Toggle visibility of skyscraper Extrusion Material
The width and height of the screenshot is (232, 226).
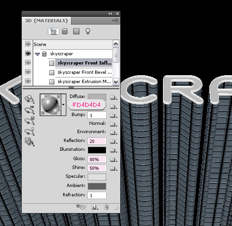[x=28, y=82]
